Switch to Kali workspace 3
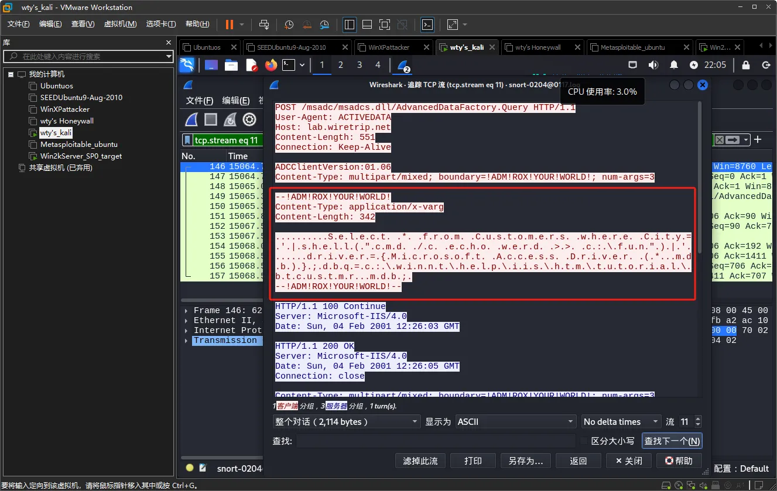The image size is (777, 491). tap(359, 65)
